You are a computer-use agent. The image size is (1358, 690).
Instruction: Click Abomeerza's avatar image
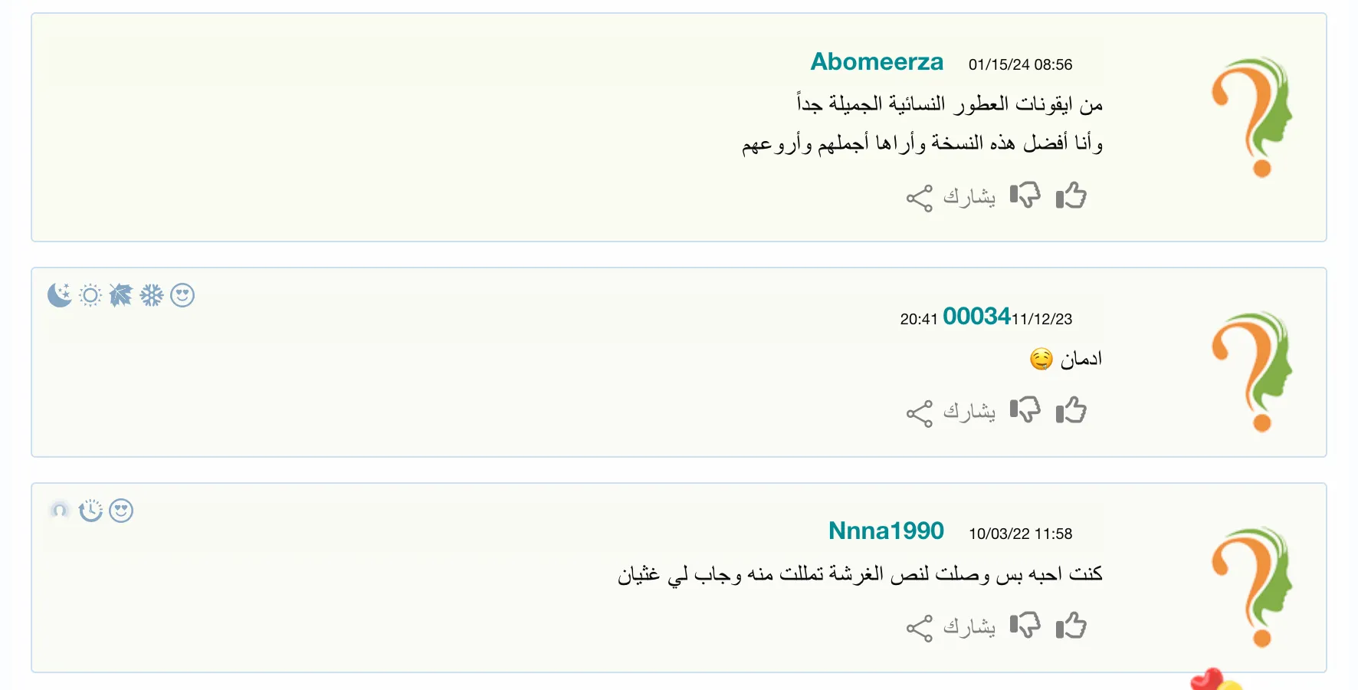[1251, 117]
